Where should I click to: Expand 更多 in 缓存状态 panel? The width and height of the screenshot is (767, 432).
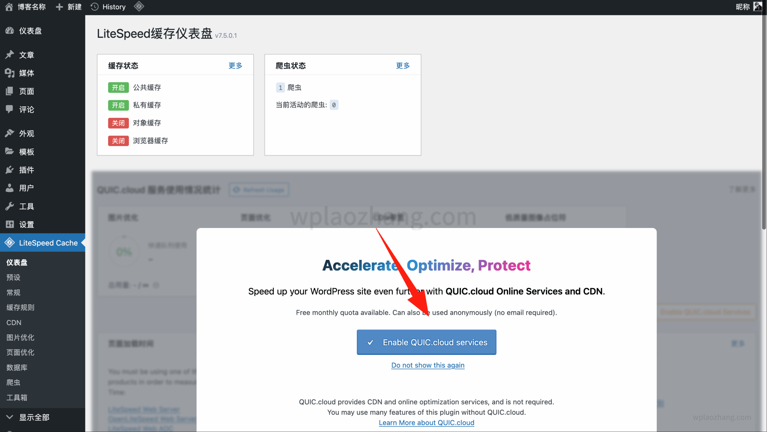[235, 66]
